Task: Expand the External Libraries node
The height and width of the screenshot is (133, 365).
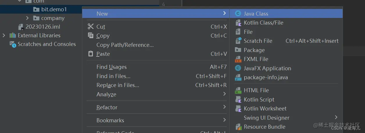Action: (4, 35)
